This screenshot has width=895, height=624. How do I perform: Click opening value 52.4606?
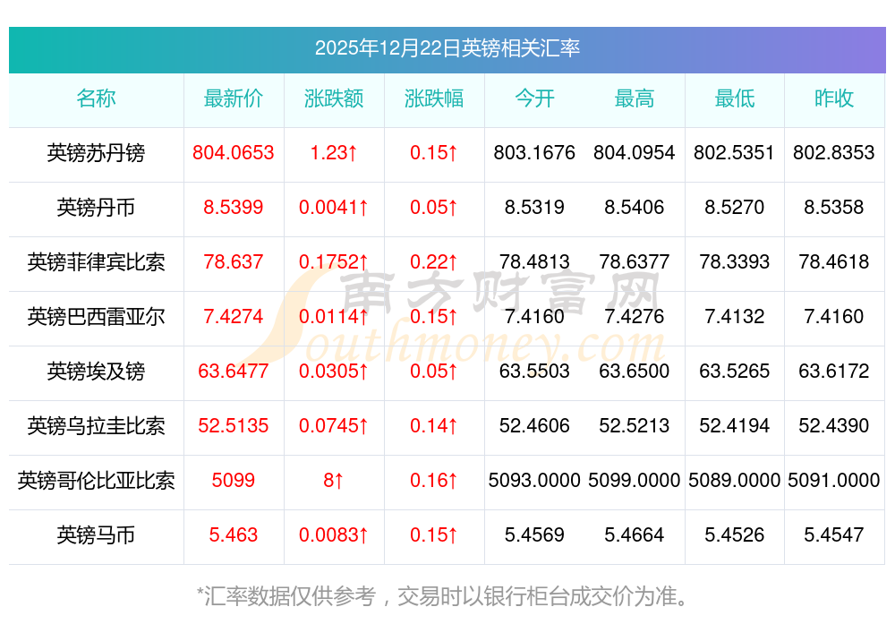534,426
